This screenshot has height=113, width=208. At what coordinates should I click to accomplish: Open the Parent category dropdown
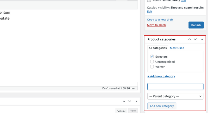(x=175, y=96)
